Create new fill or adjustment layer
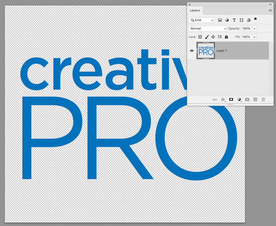Image resolution: width=276 pixels, height=226 pixels. click(x=239, y=100)
